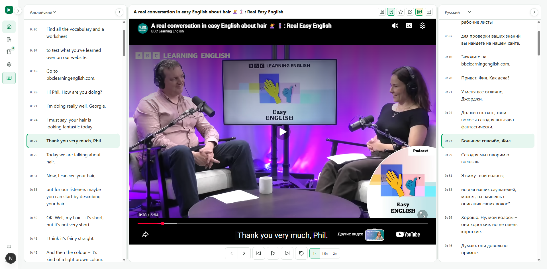Toggle the bookmark-check button in the header
The height and width of the screenshot is (269, 547).
[x=391, y=12]
